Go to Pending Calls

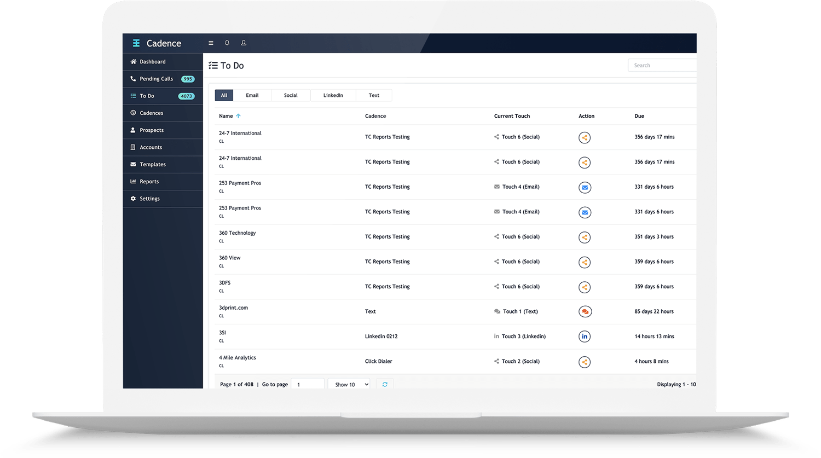tap(163, 79)
